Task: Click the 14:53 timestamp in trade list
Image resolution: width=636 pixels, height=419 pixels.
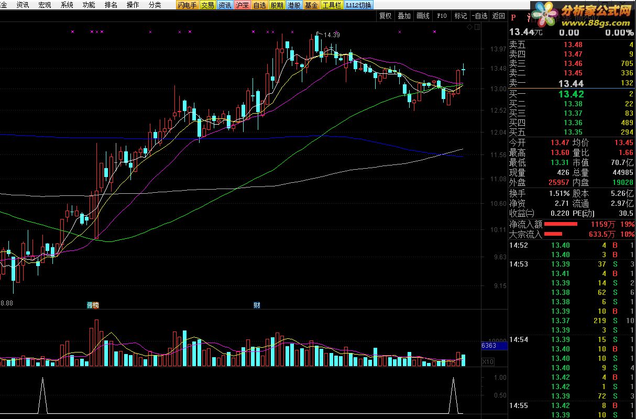Action: point(519,264)
